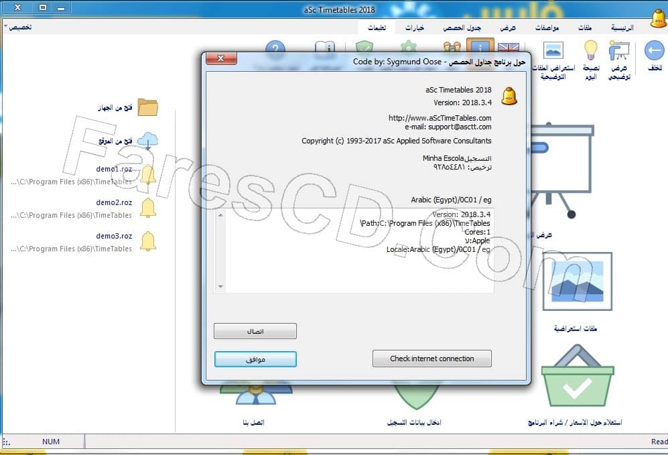Click ادخال بيانات التسجيل registration label
The width and height of the screenshot is (668, 455).
point(414,422)
